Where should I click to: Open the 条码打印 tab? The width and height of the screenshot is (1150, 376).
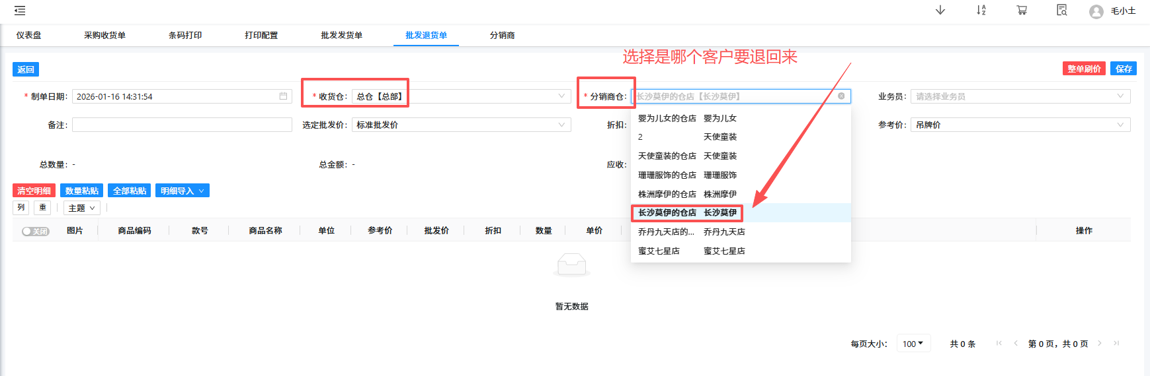[x=185, y=36]
